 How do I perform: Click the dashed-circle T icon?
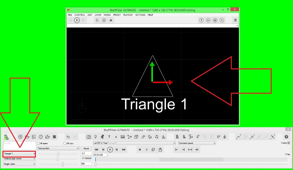click(201, 20)
